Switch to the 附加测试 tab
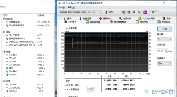This screenshot has width=177, height=97. [x=164, y=22]
